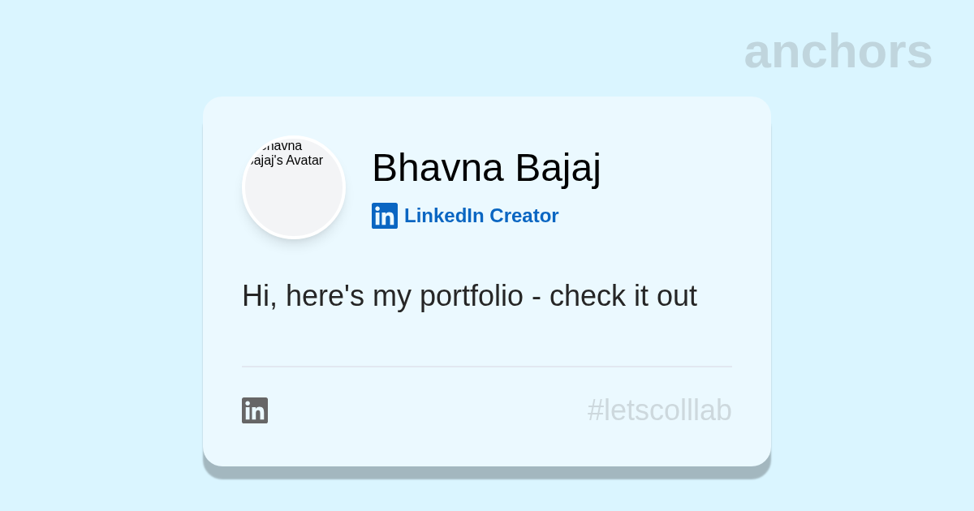Click the first name Bhavna in heading
974x511 pixels.
(x=437, y=167)
